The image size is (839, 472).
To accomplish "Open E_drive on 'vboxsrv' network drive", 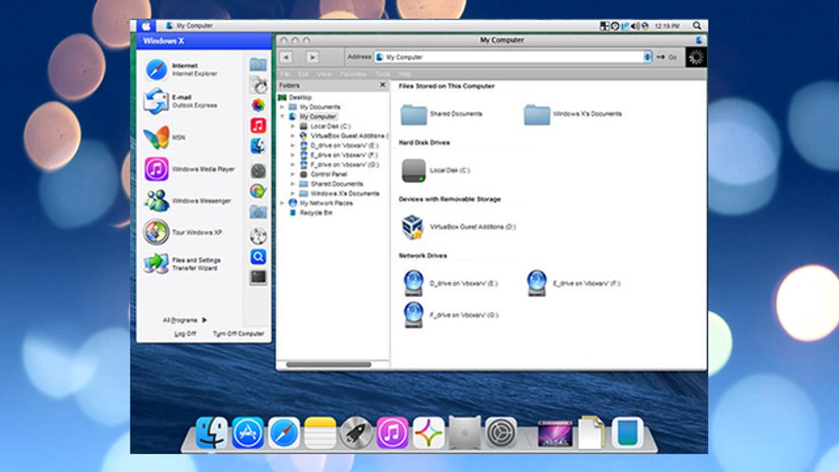I will (x=537, y=283).
